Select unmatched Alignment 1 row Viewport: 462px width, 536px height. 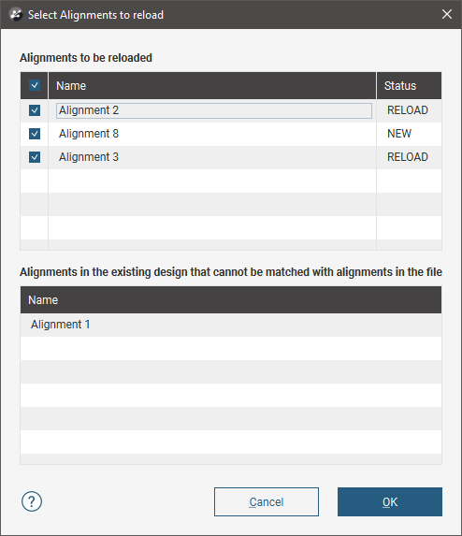(x=231, y=325)
